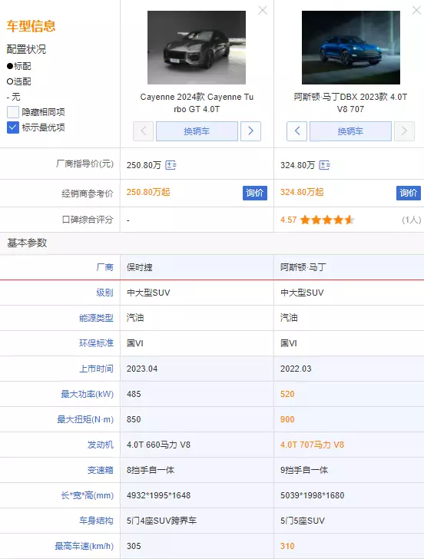Click the highlighted 310 top speed value

coord(287,546)
